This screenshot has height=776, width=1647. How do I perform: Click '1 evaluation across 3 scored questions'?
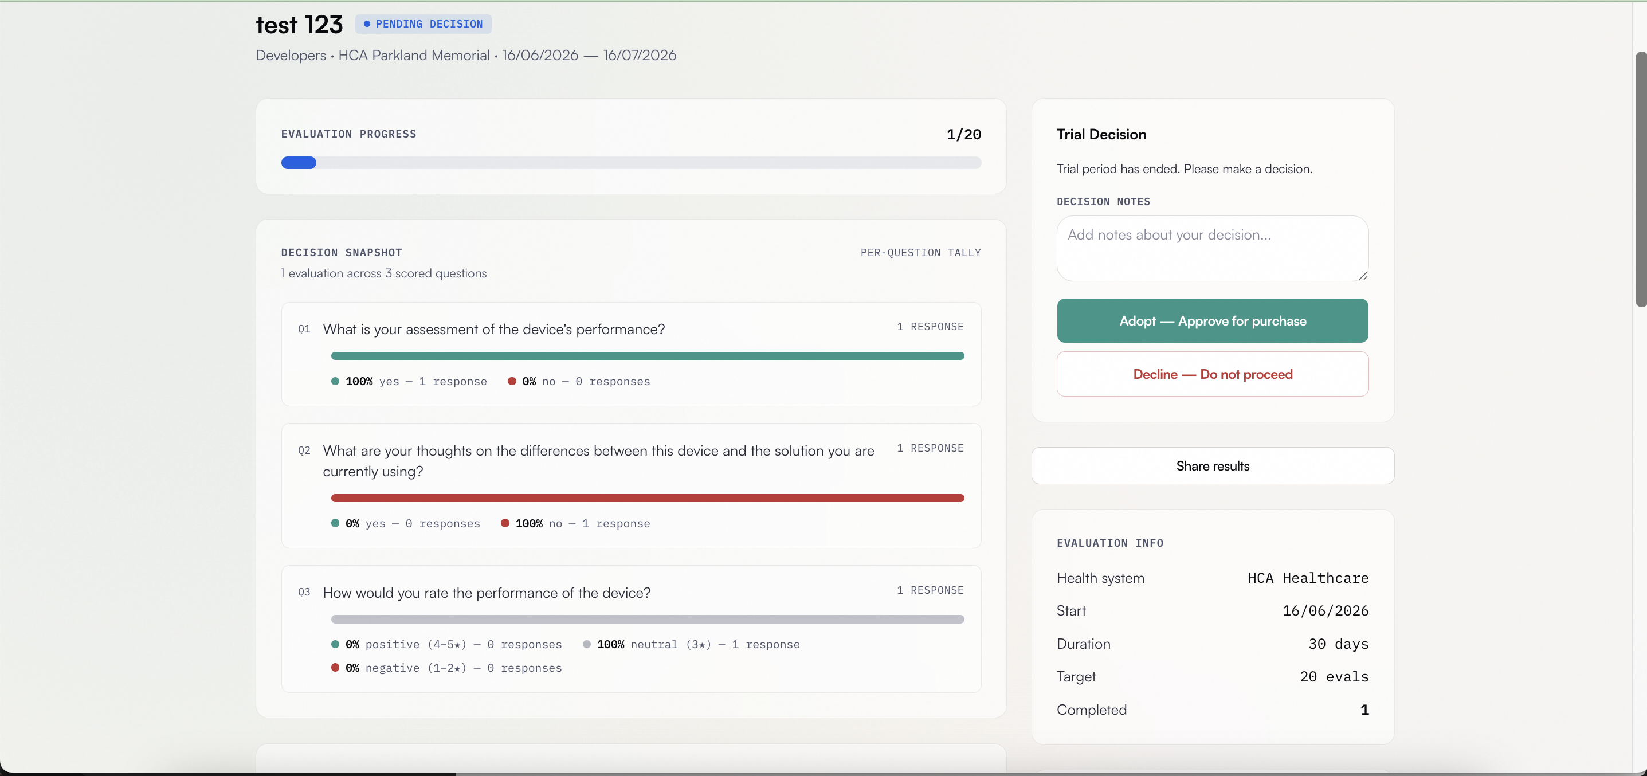[x=383, y=273]
